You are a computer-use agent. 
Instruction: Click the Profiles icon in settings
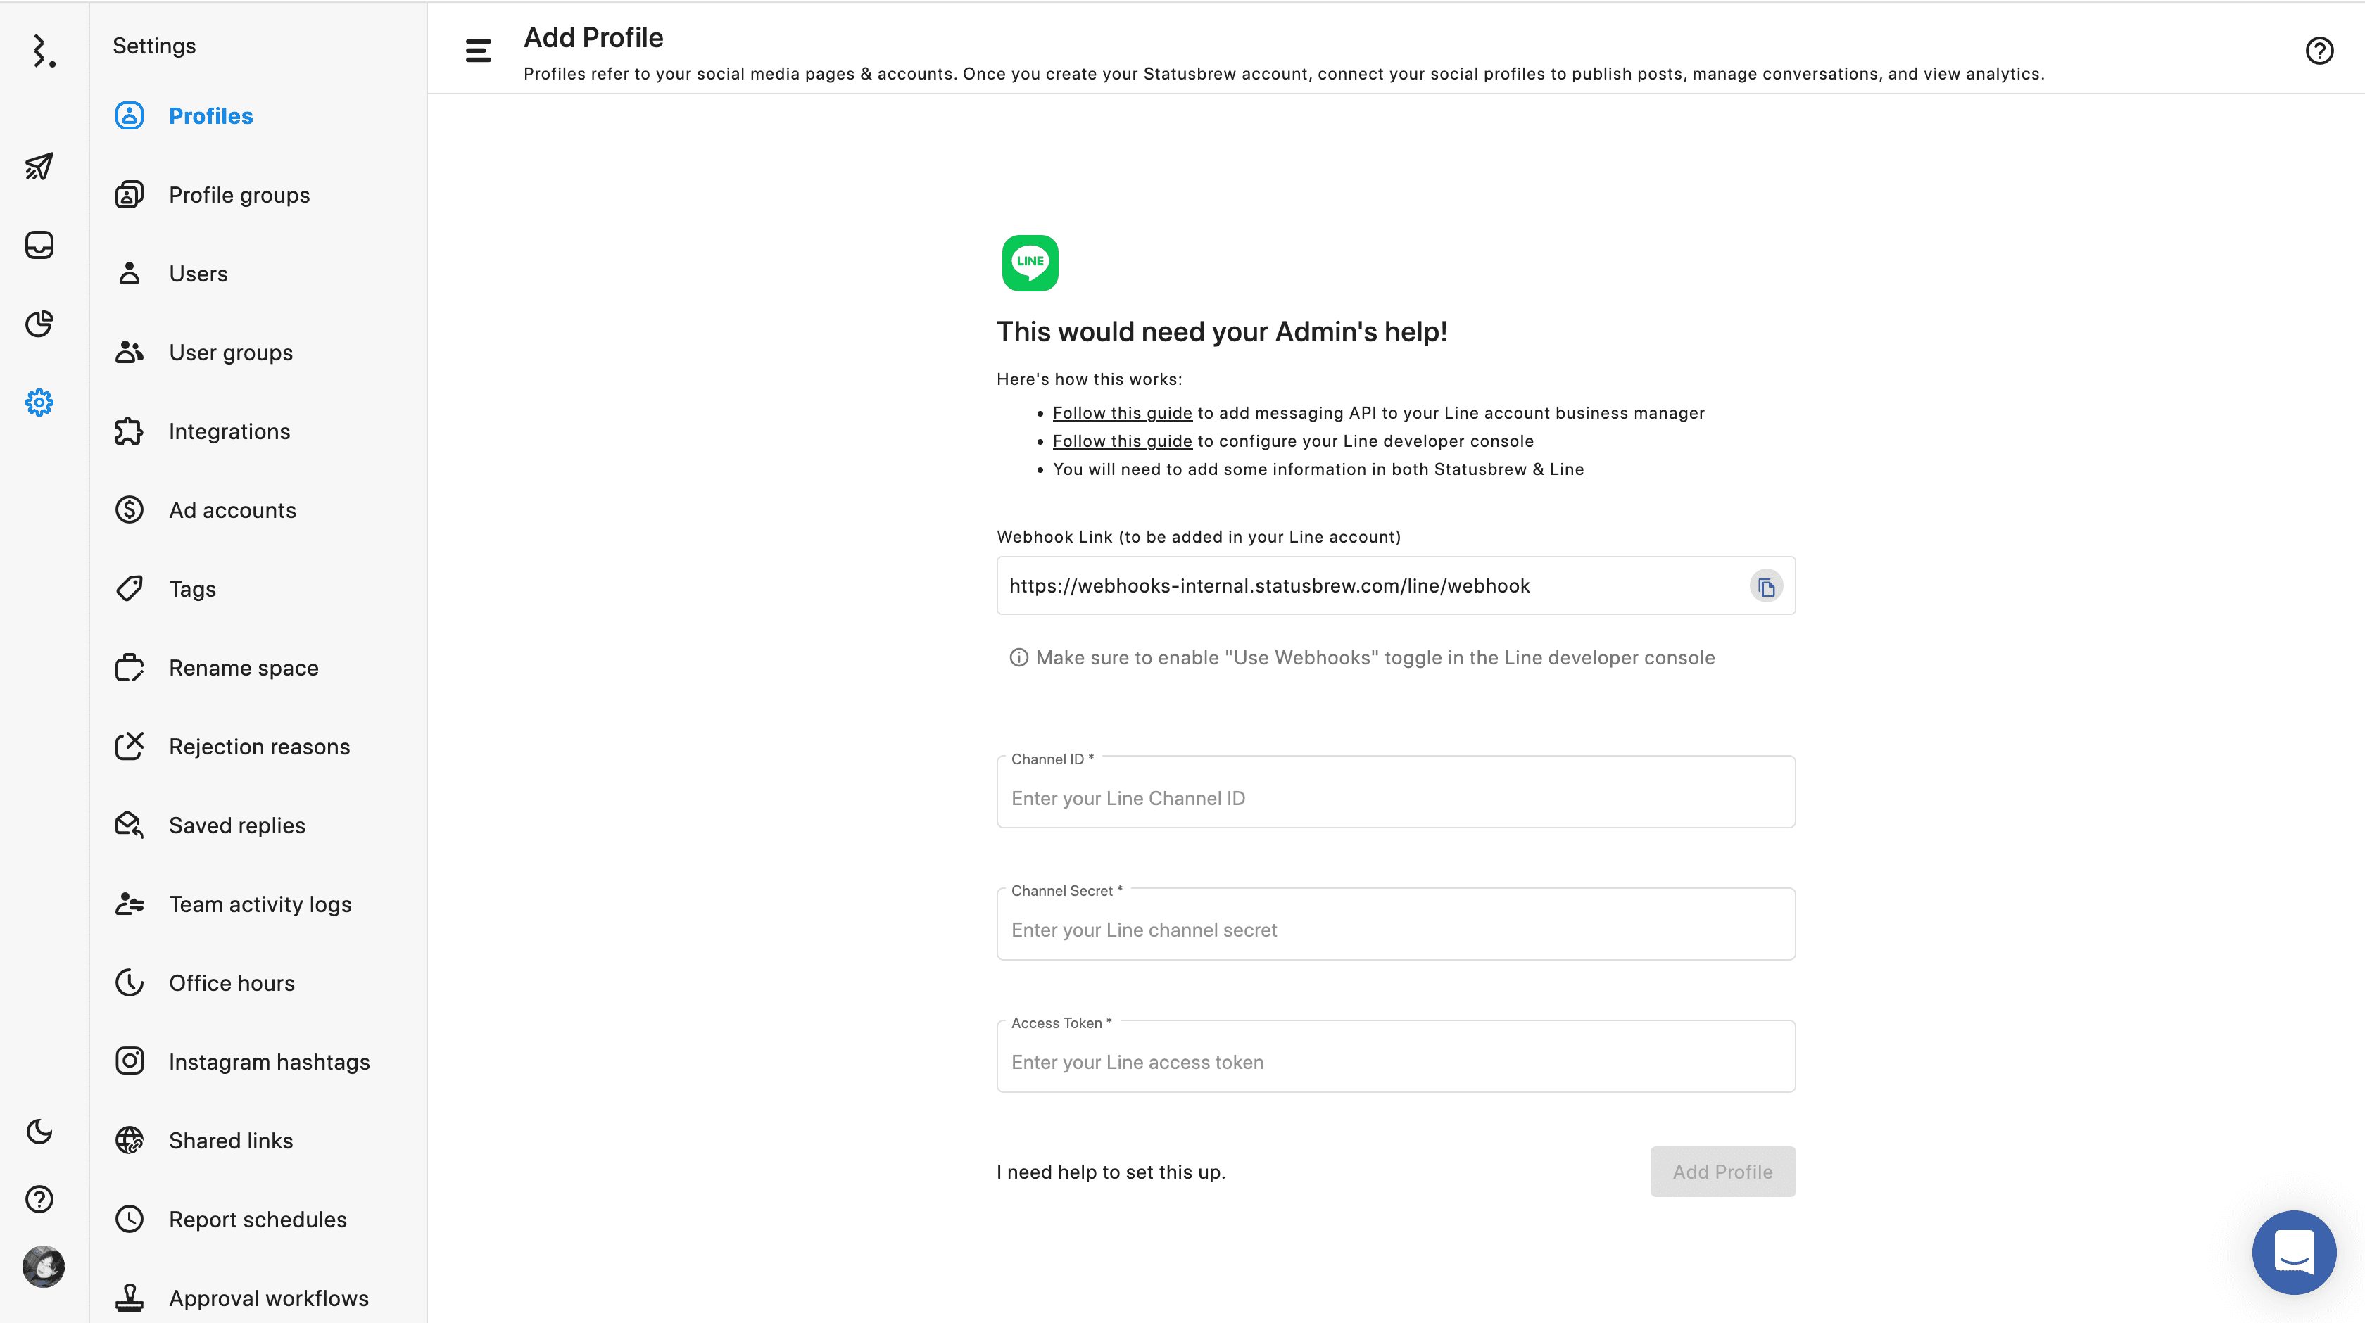pos(130,115)
